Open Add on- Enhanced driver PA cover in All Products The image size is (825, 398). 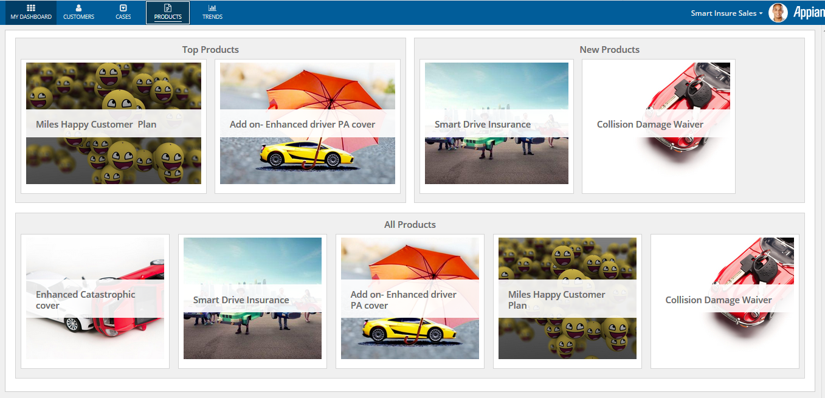410,301
